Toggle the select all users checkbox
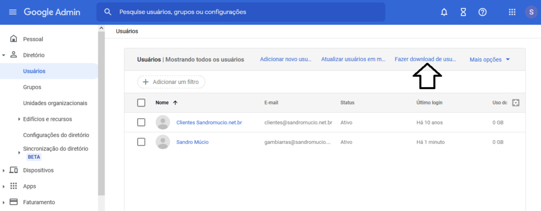This screenshot has width=541, height=211. [x=141, y=103]
